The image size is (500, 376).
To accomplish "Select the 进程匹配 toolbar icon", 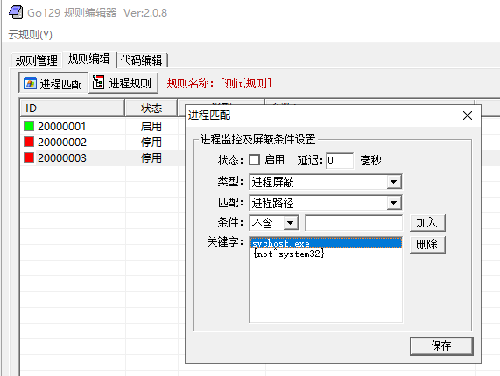I will coord(30,84).
